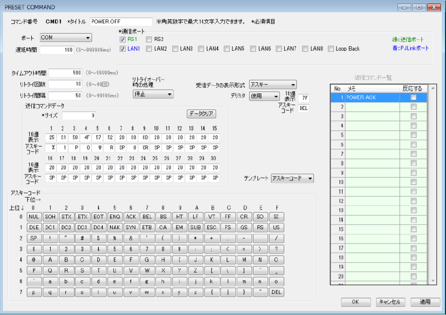Click the 適用 apply button
446x315 pixels.
(425, 302)
